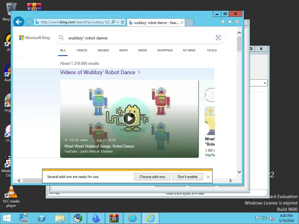
Task: Open the Action Center flag tray icon
Action: [x=257, y=218]
